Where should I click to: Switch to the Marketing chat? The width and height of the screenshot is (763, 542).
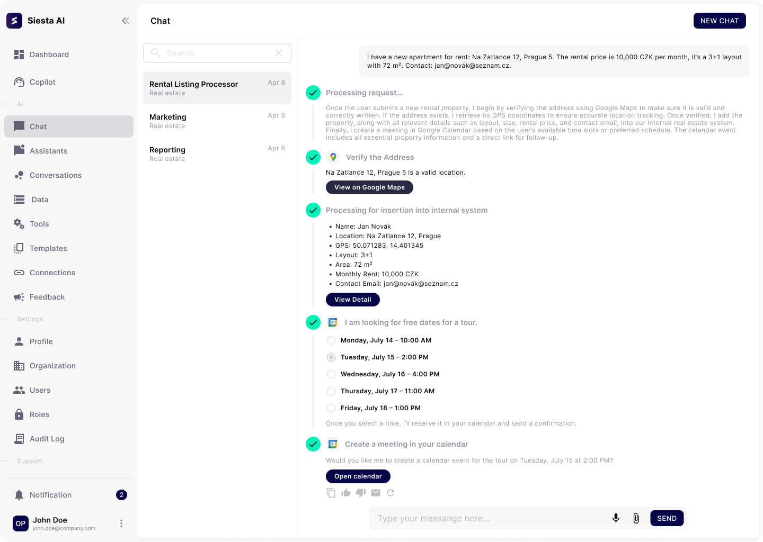coord(217,121)
